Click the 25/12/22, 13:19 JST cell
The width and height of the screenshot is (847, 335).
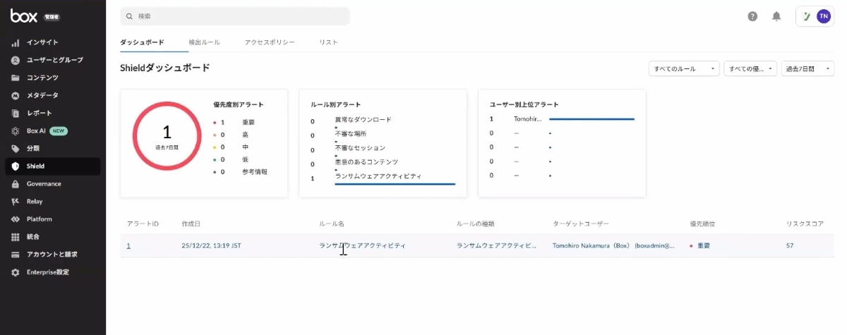pos(211,245)
